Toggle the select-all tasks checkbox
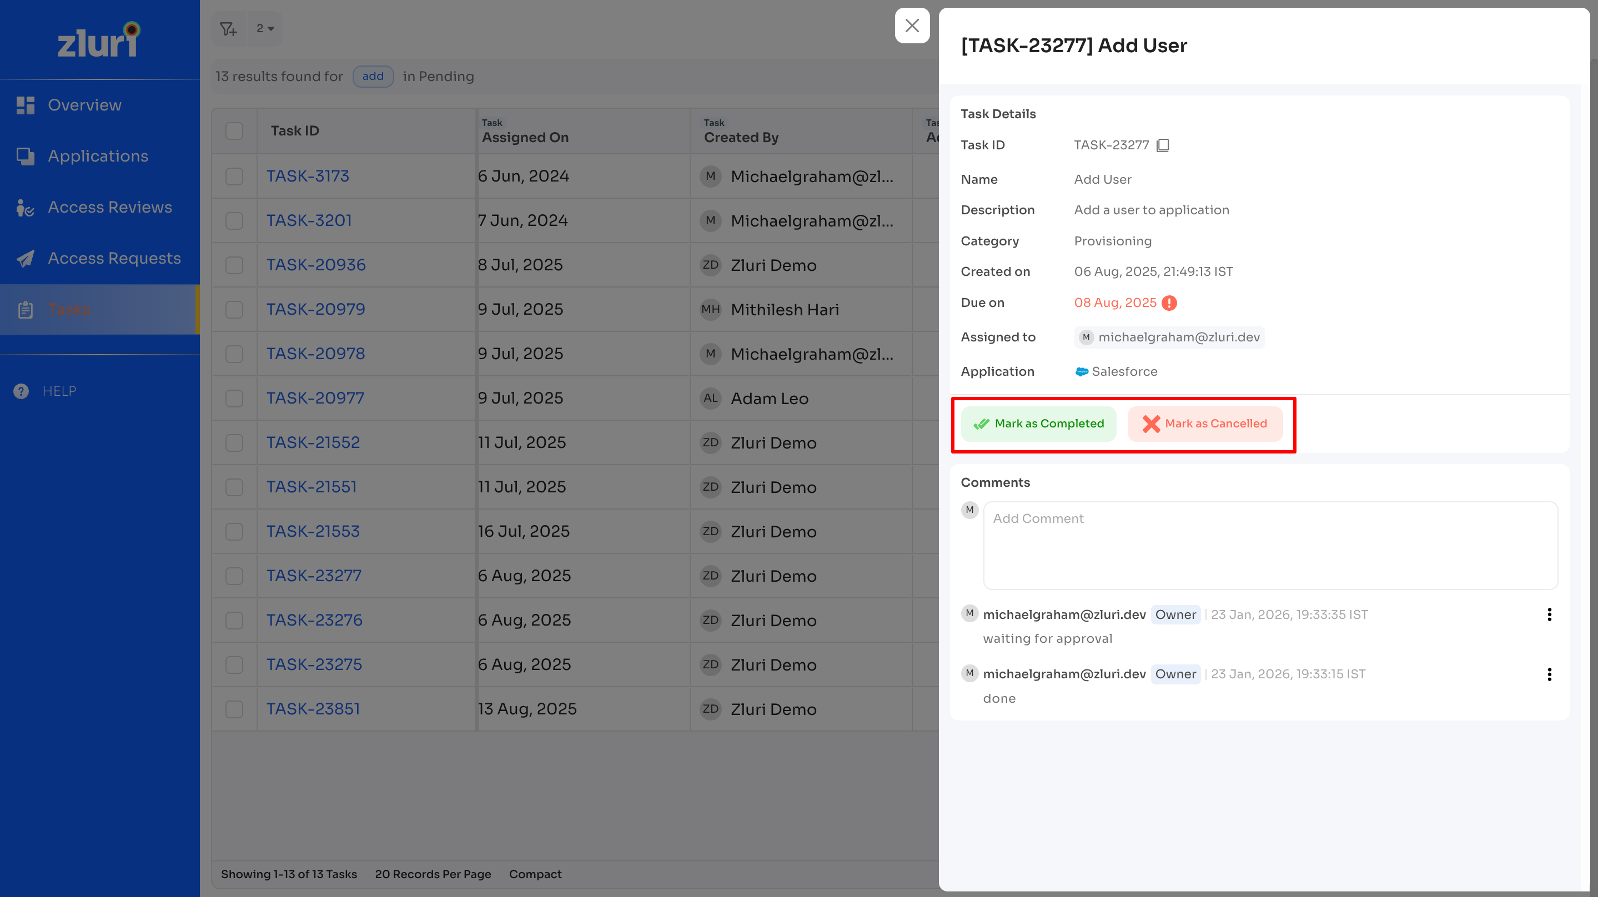Viewport: 1598px width, 897px height. coord(234,131)
